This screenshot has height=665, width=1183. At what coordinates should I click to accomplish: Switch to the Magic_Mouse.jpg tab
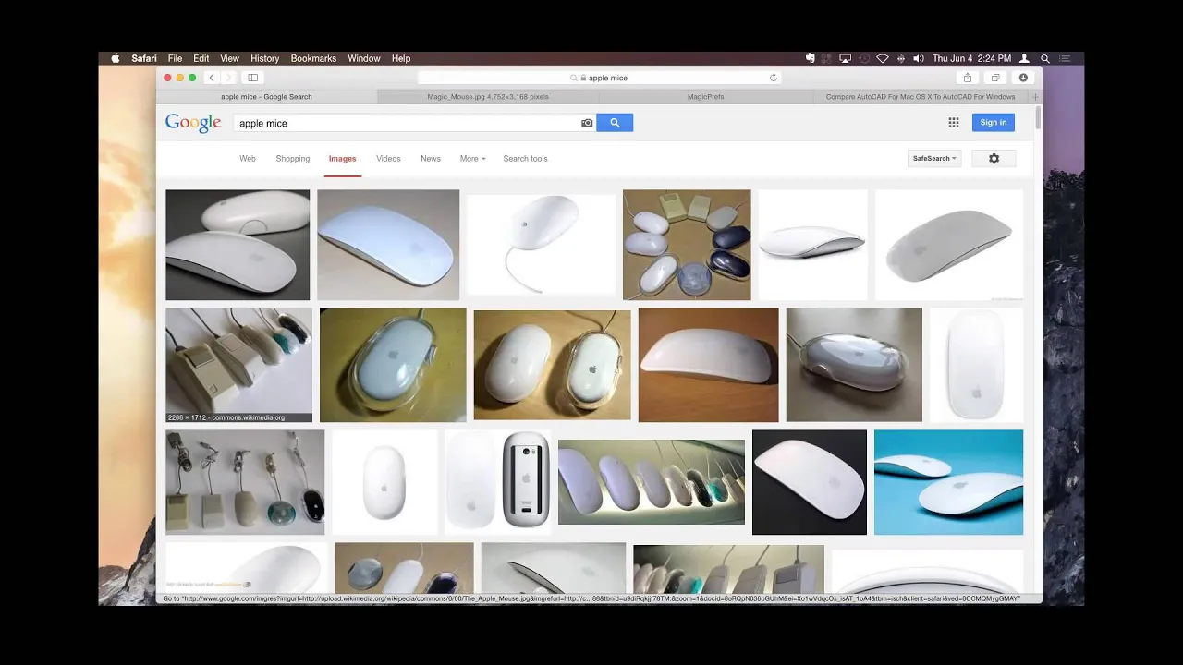coord(488,96)
